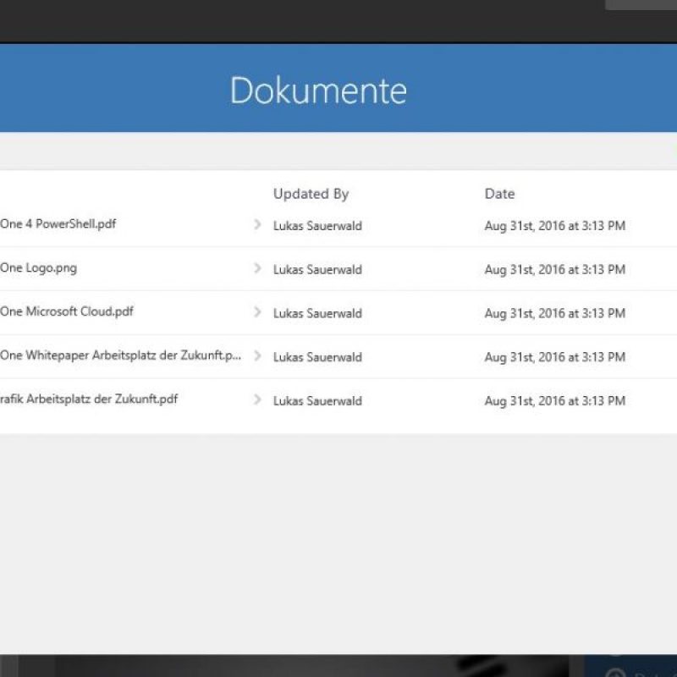Open the One 4 PowerShell.pdf document

(58, 225)
